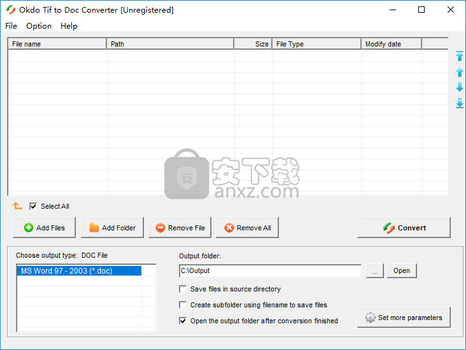Viewport: 466px width, 350px height.
Task: Sort list by Modify date column header
Action: (392, 44)
